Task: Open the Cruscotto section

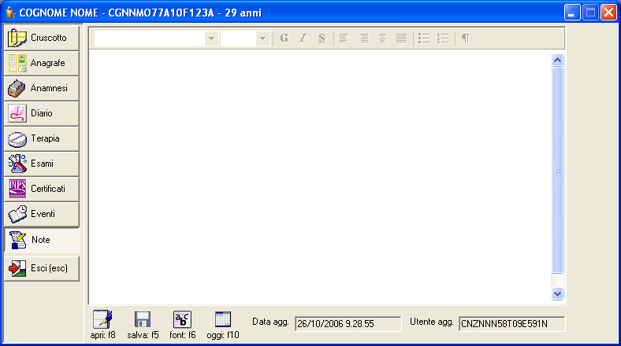Action: pos(42,38)
